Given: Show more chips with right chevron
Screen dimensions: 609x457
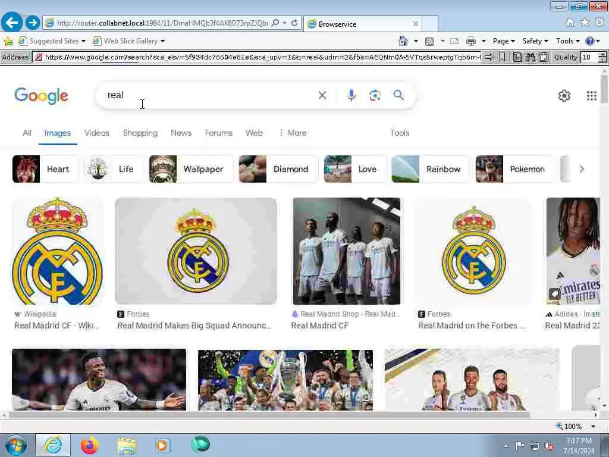Looking at the screenshot, I should tap(582, 169).
